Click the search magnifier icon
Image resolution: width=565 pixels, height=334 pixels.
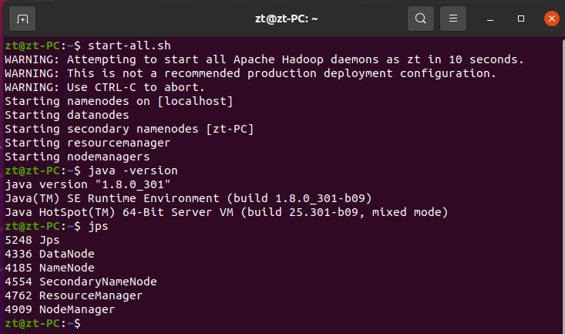coord(420,18)
